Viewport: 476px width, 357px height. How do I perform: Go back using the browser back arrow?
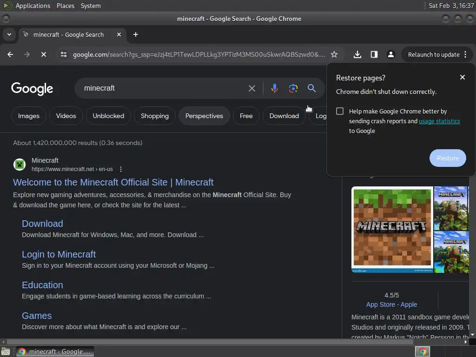point(10,54)
